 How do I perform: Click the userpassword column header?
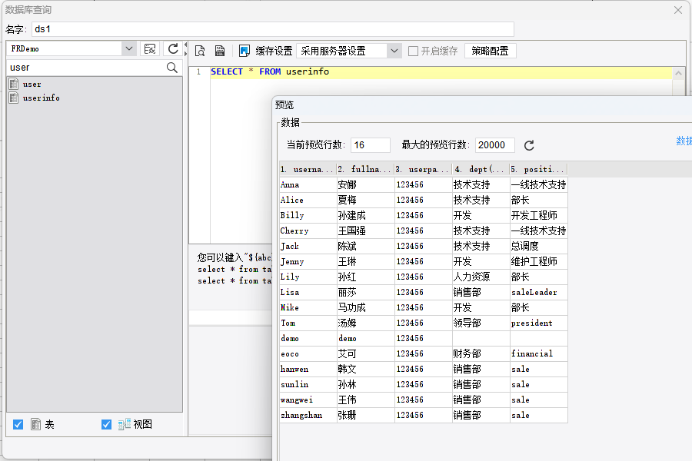click(x=423, y=169)
